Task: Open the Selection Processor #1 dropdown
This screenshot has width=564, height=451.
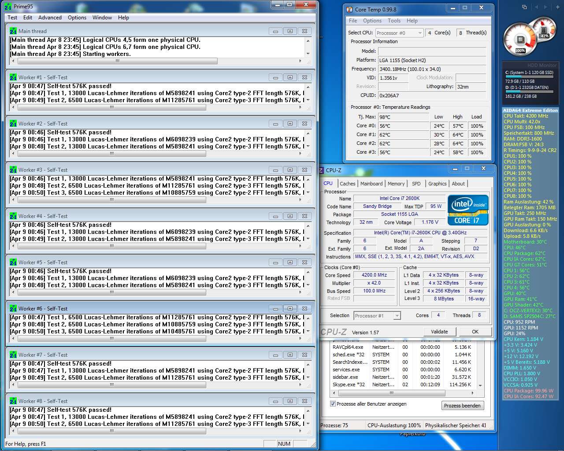Action: pos(377,316)
